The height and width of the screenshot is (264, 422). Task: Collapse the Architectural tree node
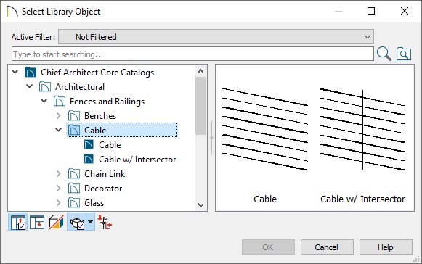(29, 86)
